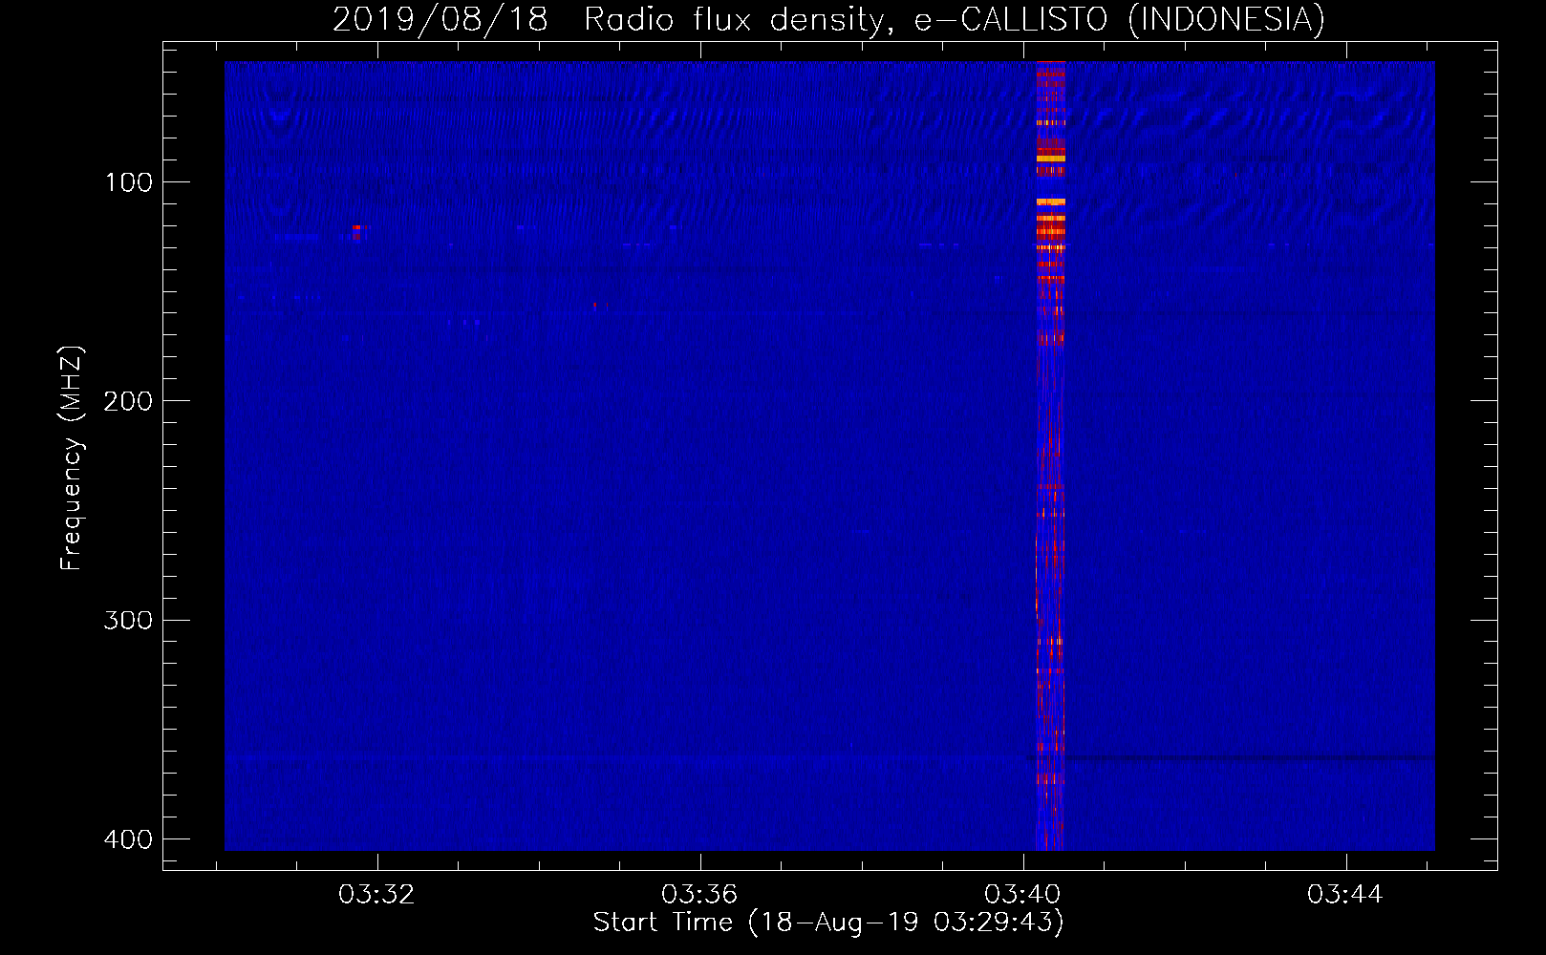Click the 200 frequency tick label
Screen dimensions: 1546x955
point(128,401)
